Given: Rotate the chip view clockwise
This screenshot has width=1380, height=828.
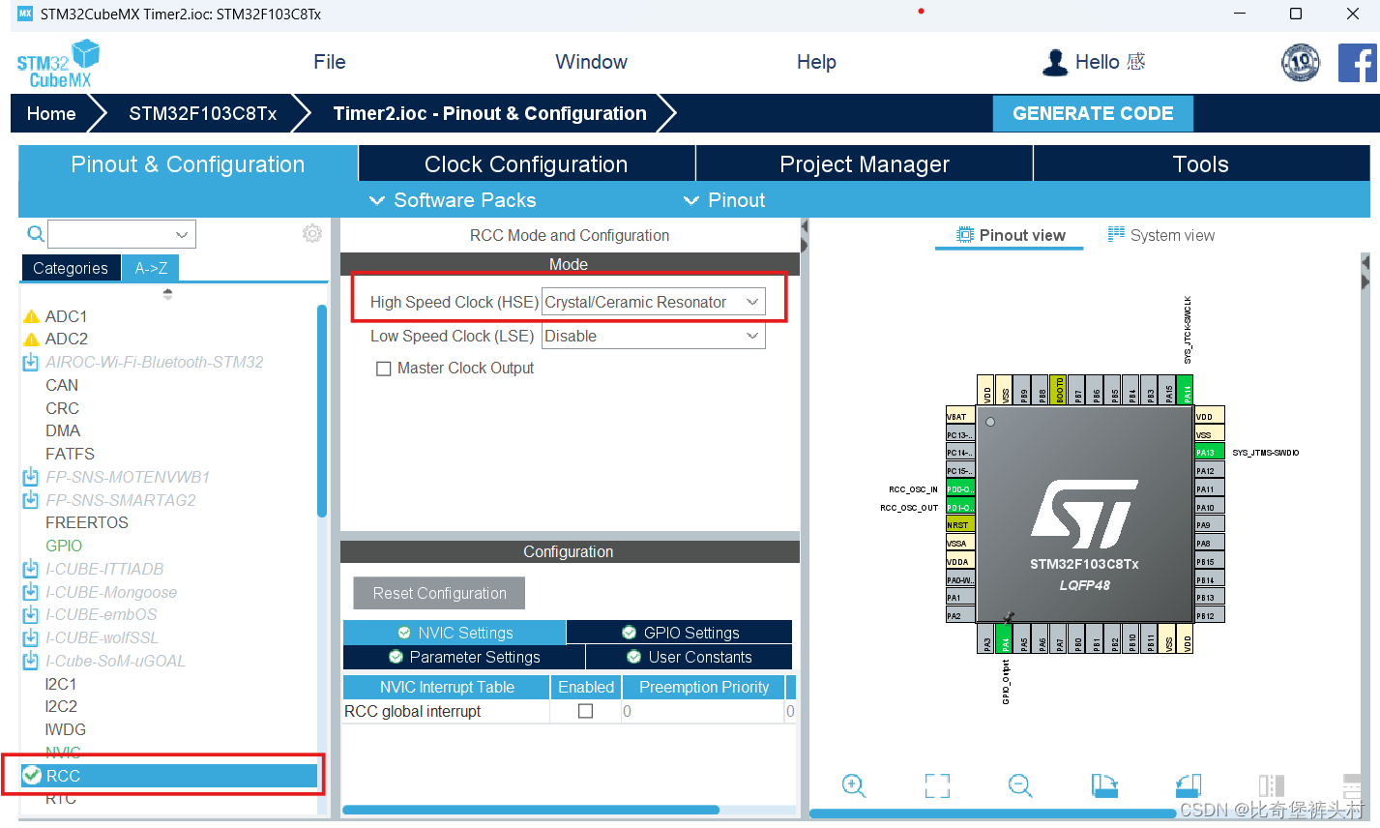Looking at the screenshot, I should (x=1104, y=785).
